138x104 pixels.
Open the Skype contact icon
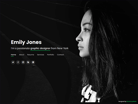coord(28,62)
